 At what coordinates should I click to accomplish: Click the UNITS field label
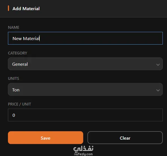click(14, 78)
